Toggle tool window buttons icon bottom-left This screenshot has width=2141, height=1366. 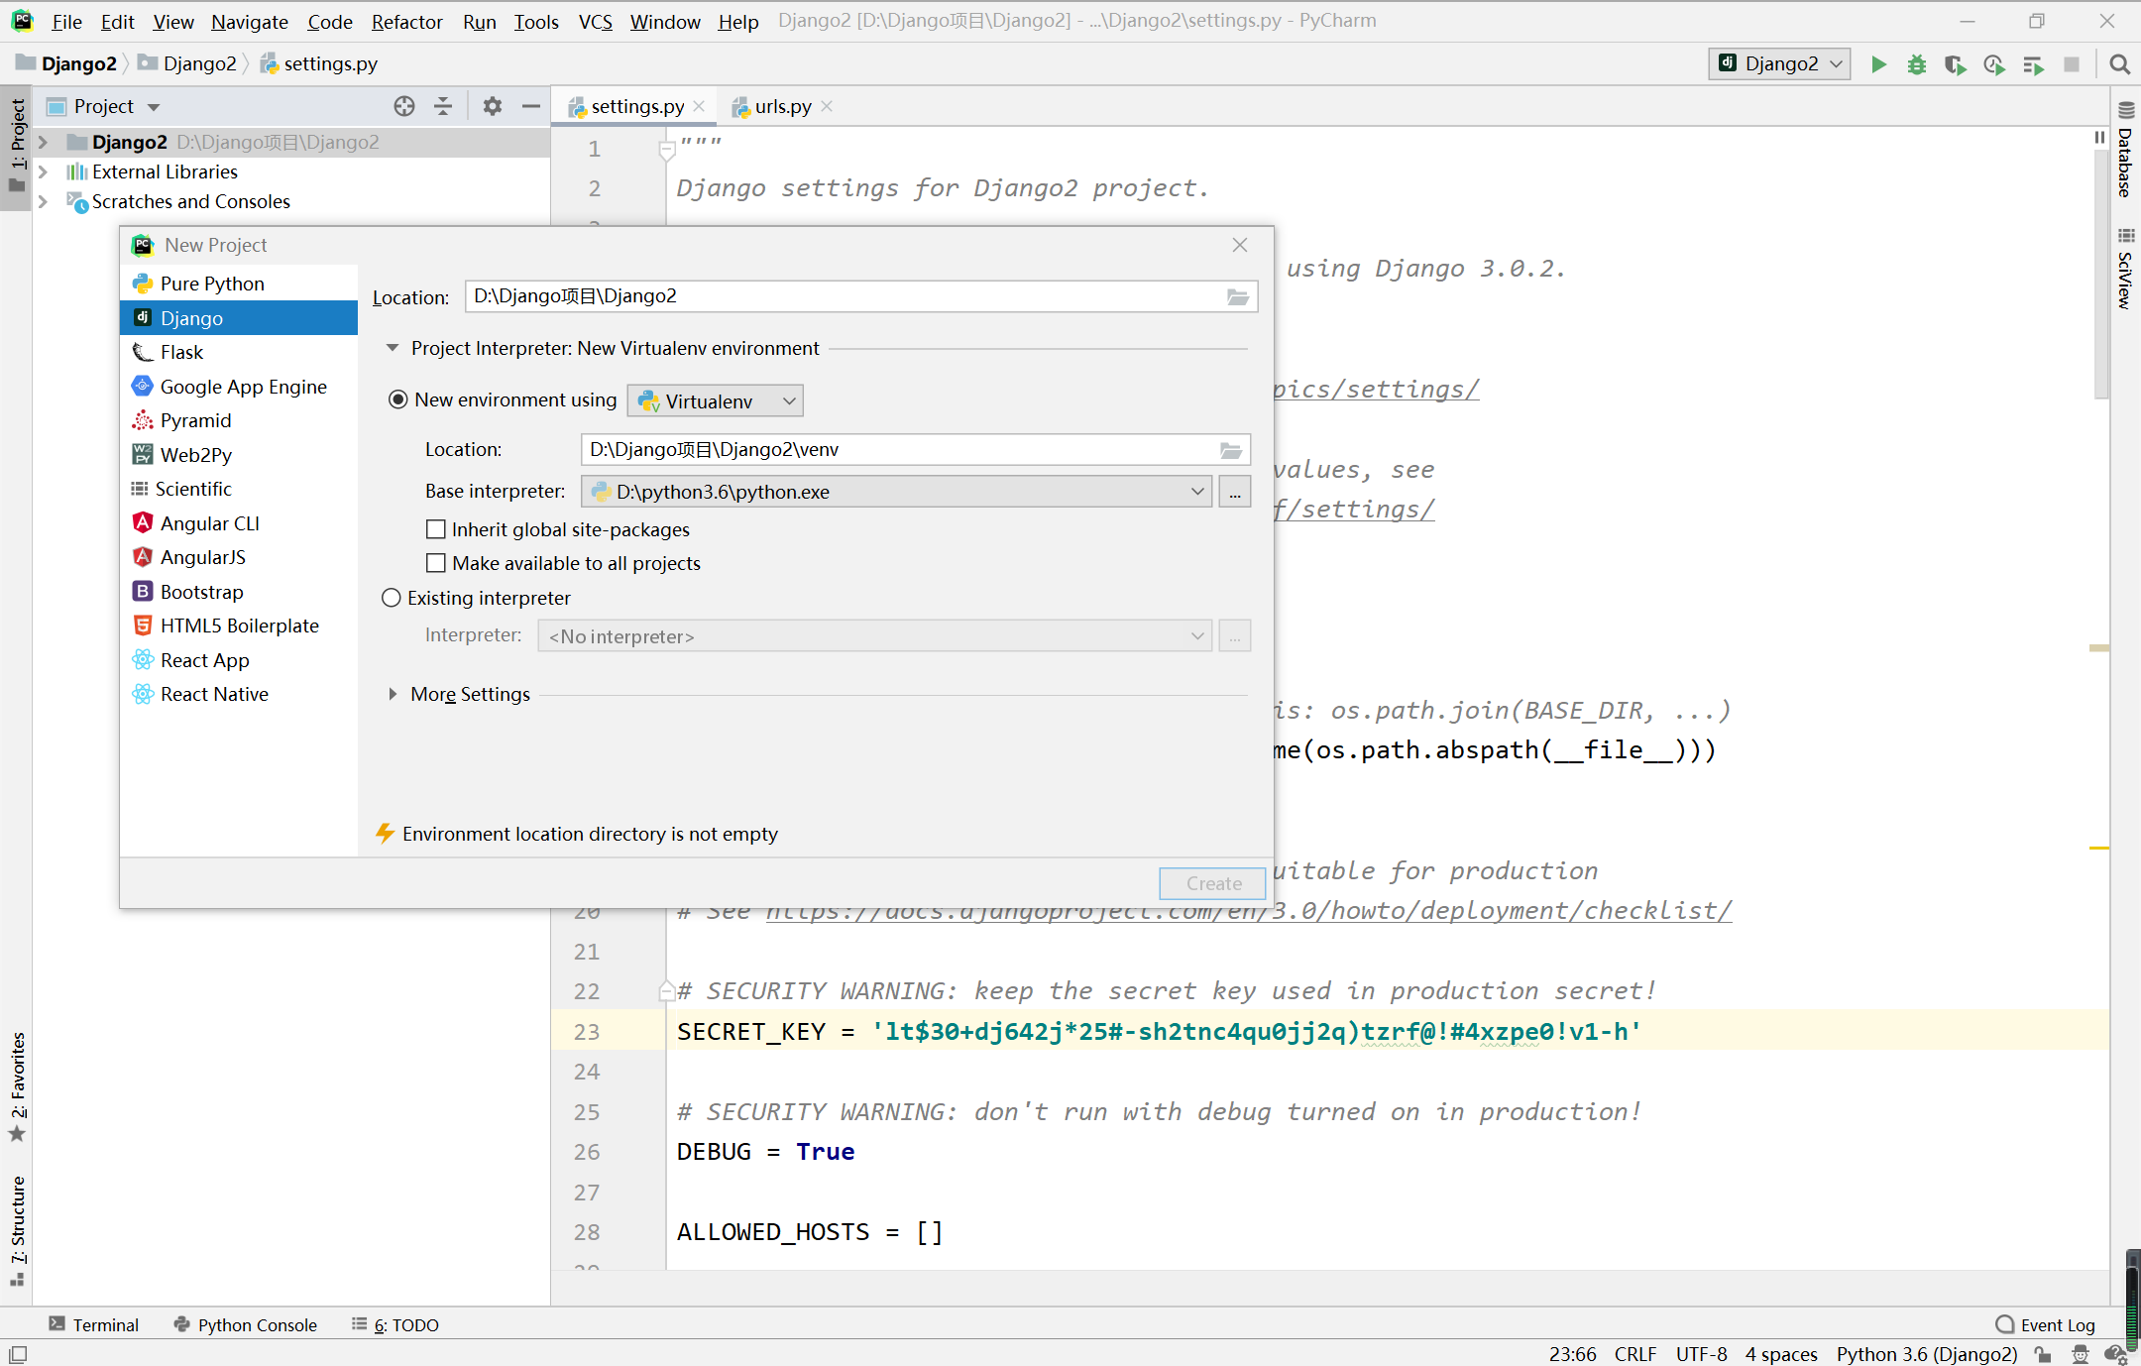[x=18, y=1354]
